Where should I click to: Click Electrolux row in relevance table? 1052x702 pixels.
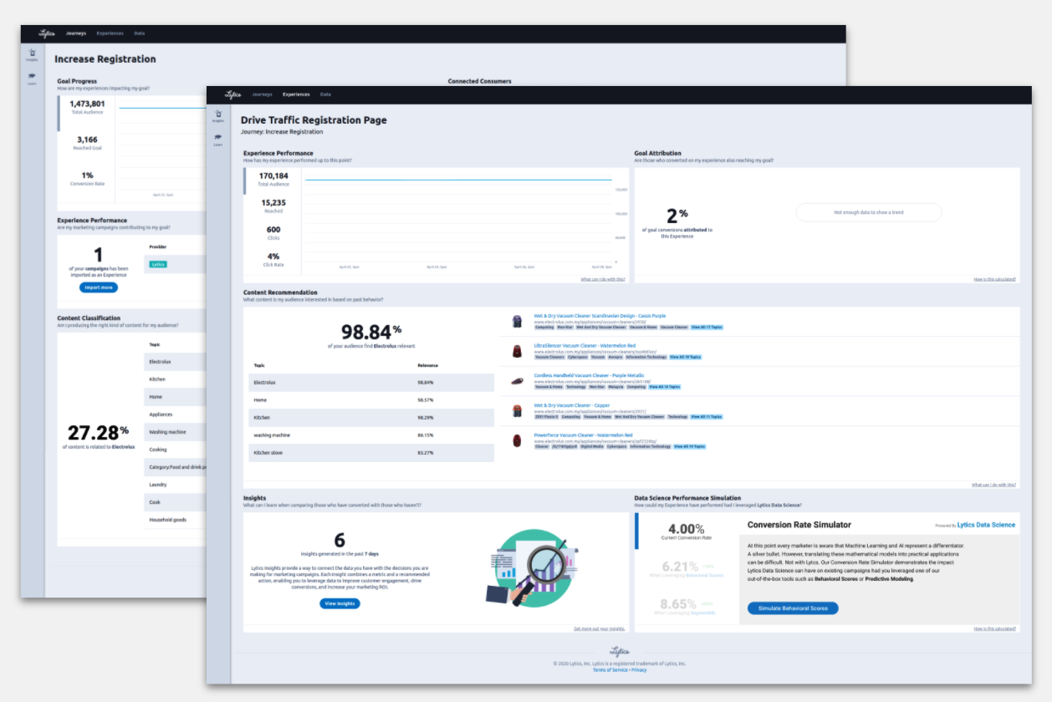click(371, 382)
